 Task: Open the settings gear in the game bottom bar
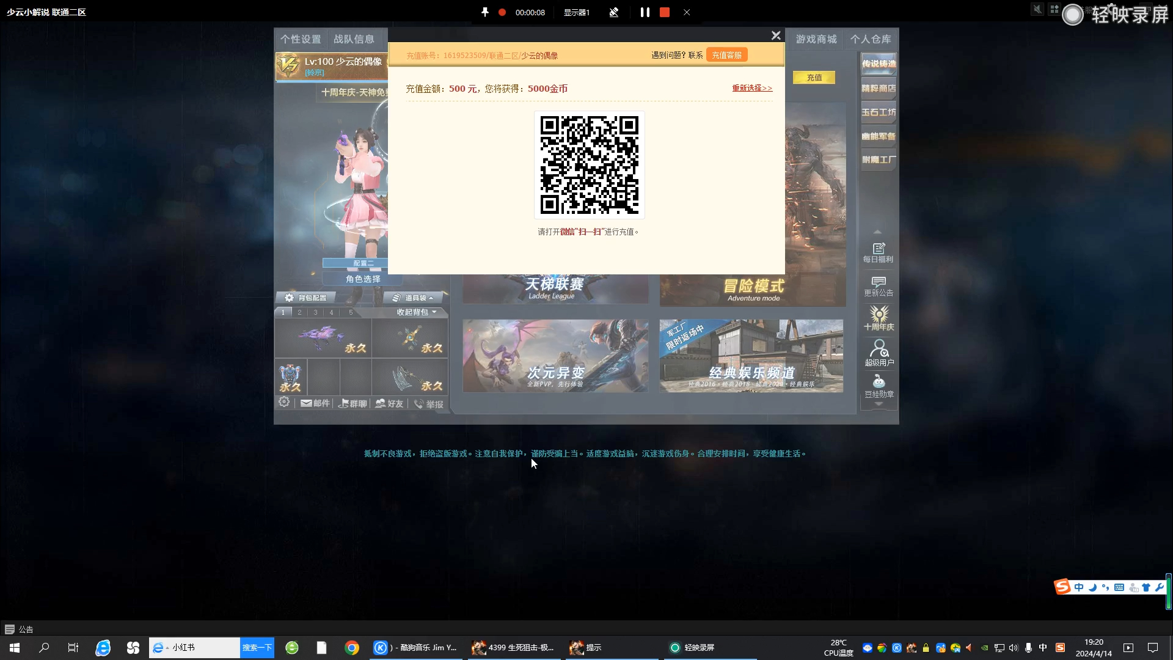284,402
